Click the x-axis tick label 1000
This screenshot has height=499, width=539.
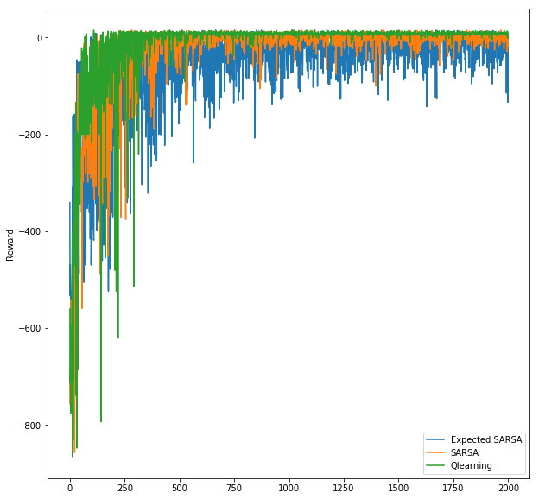[289, 488]
